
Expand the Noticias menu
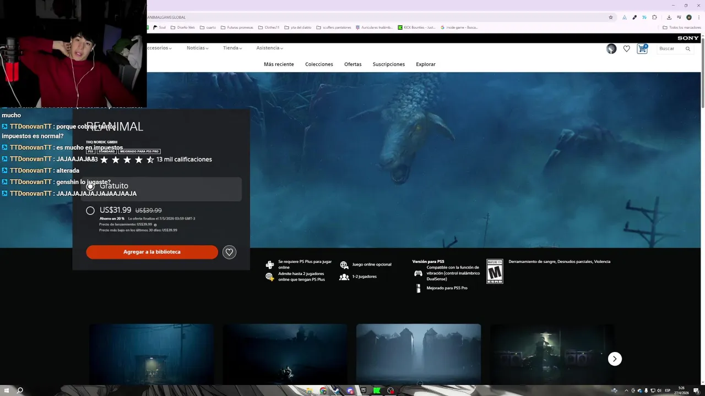pos(197,48)
